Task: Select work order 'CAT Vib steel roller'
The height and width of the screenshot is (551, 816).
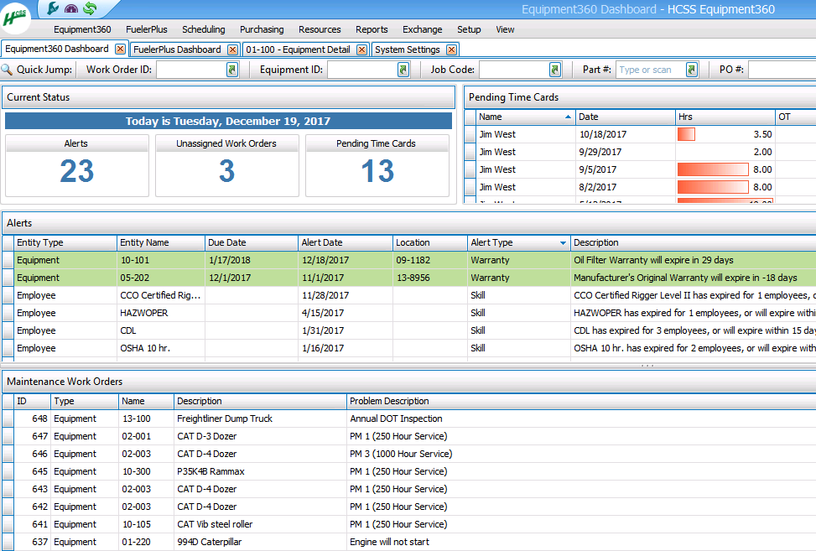Action: pos(215,524)
